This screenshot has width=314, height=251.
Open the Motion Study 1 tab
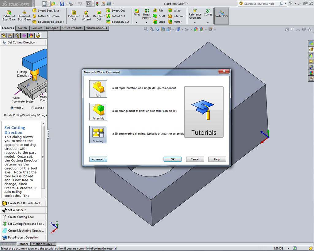[x=42, y=244]
